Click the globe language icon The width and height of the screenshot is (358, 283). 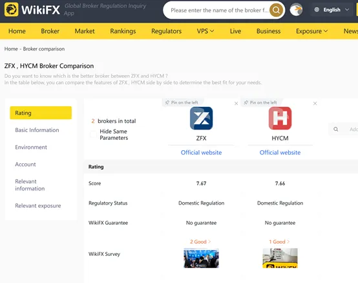click(317, 10)
